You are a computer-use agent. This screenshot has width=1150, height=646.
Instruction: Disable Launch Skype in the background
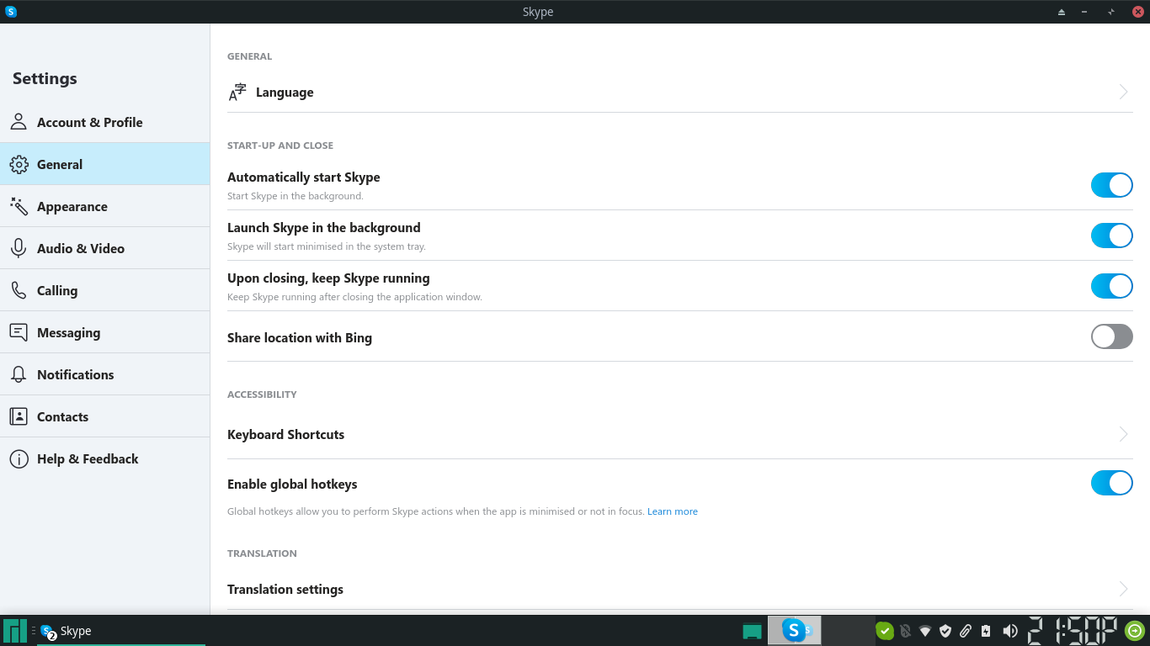(x=1111, y=236)
